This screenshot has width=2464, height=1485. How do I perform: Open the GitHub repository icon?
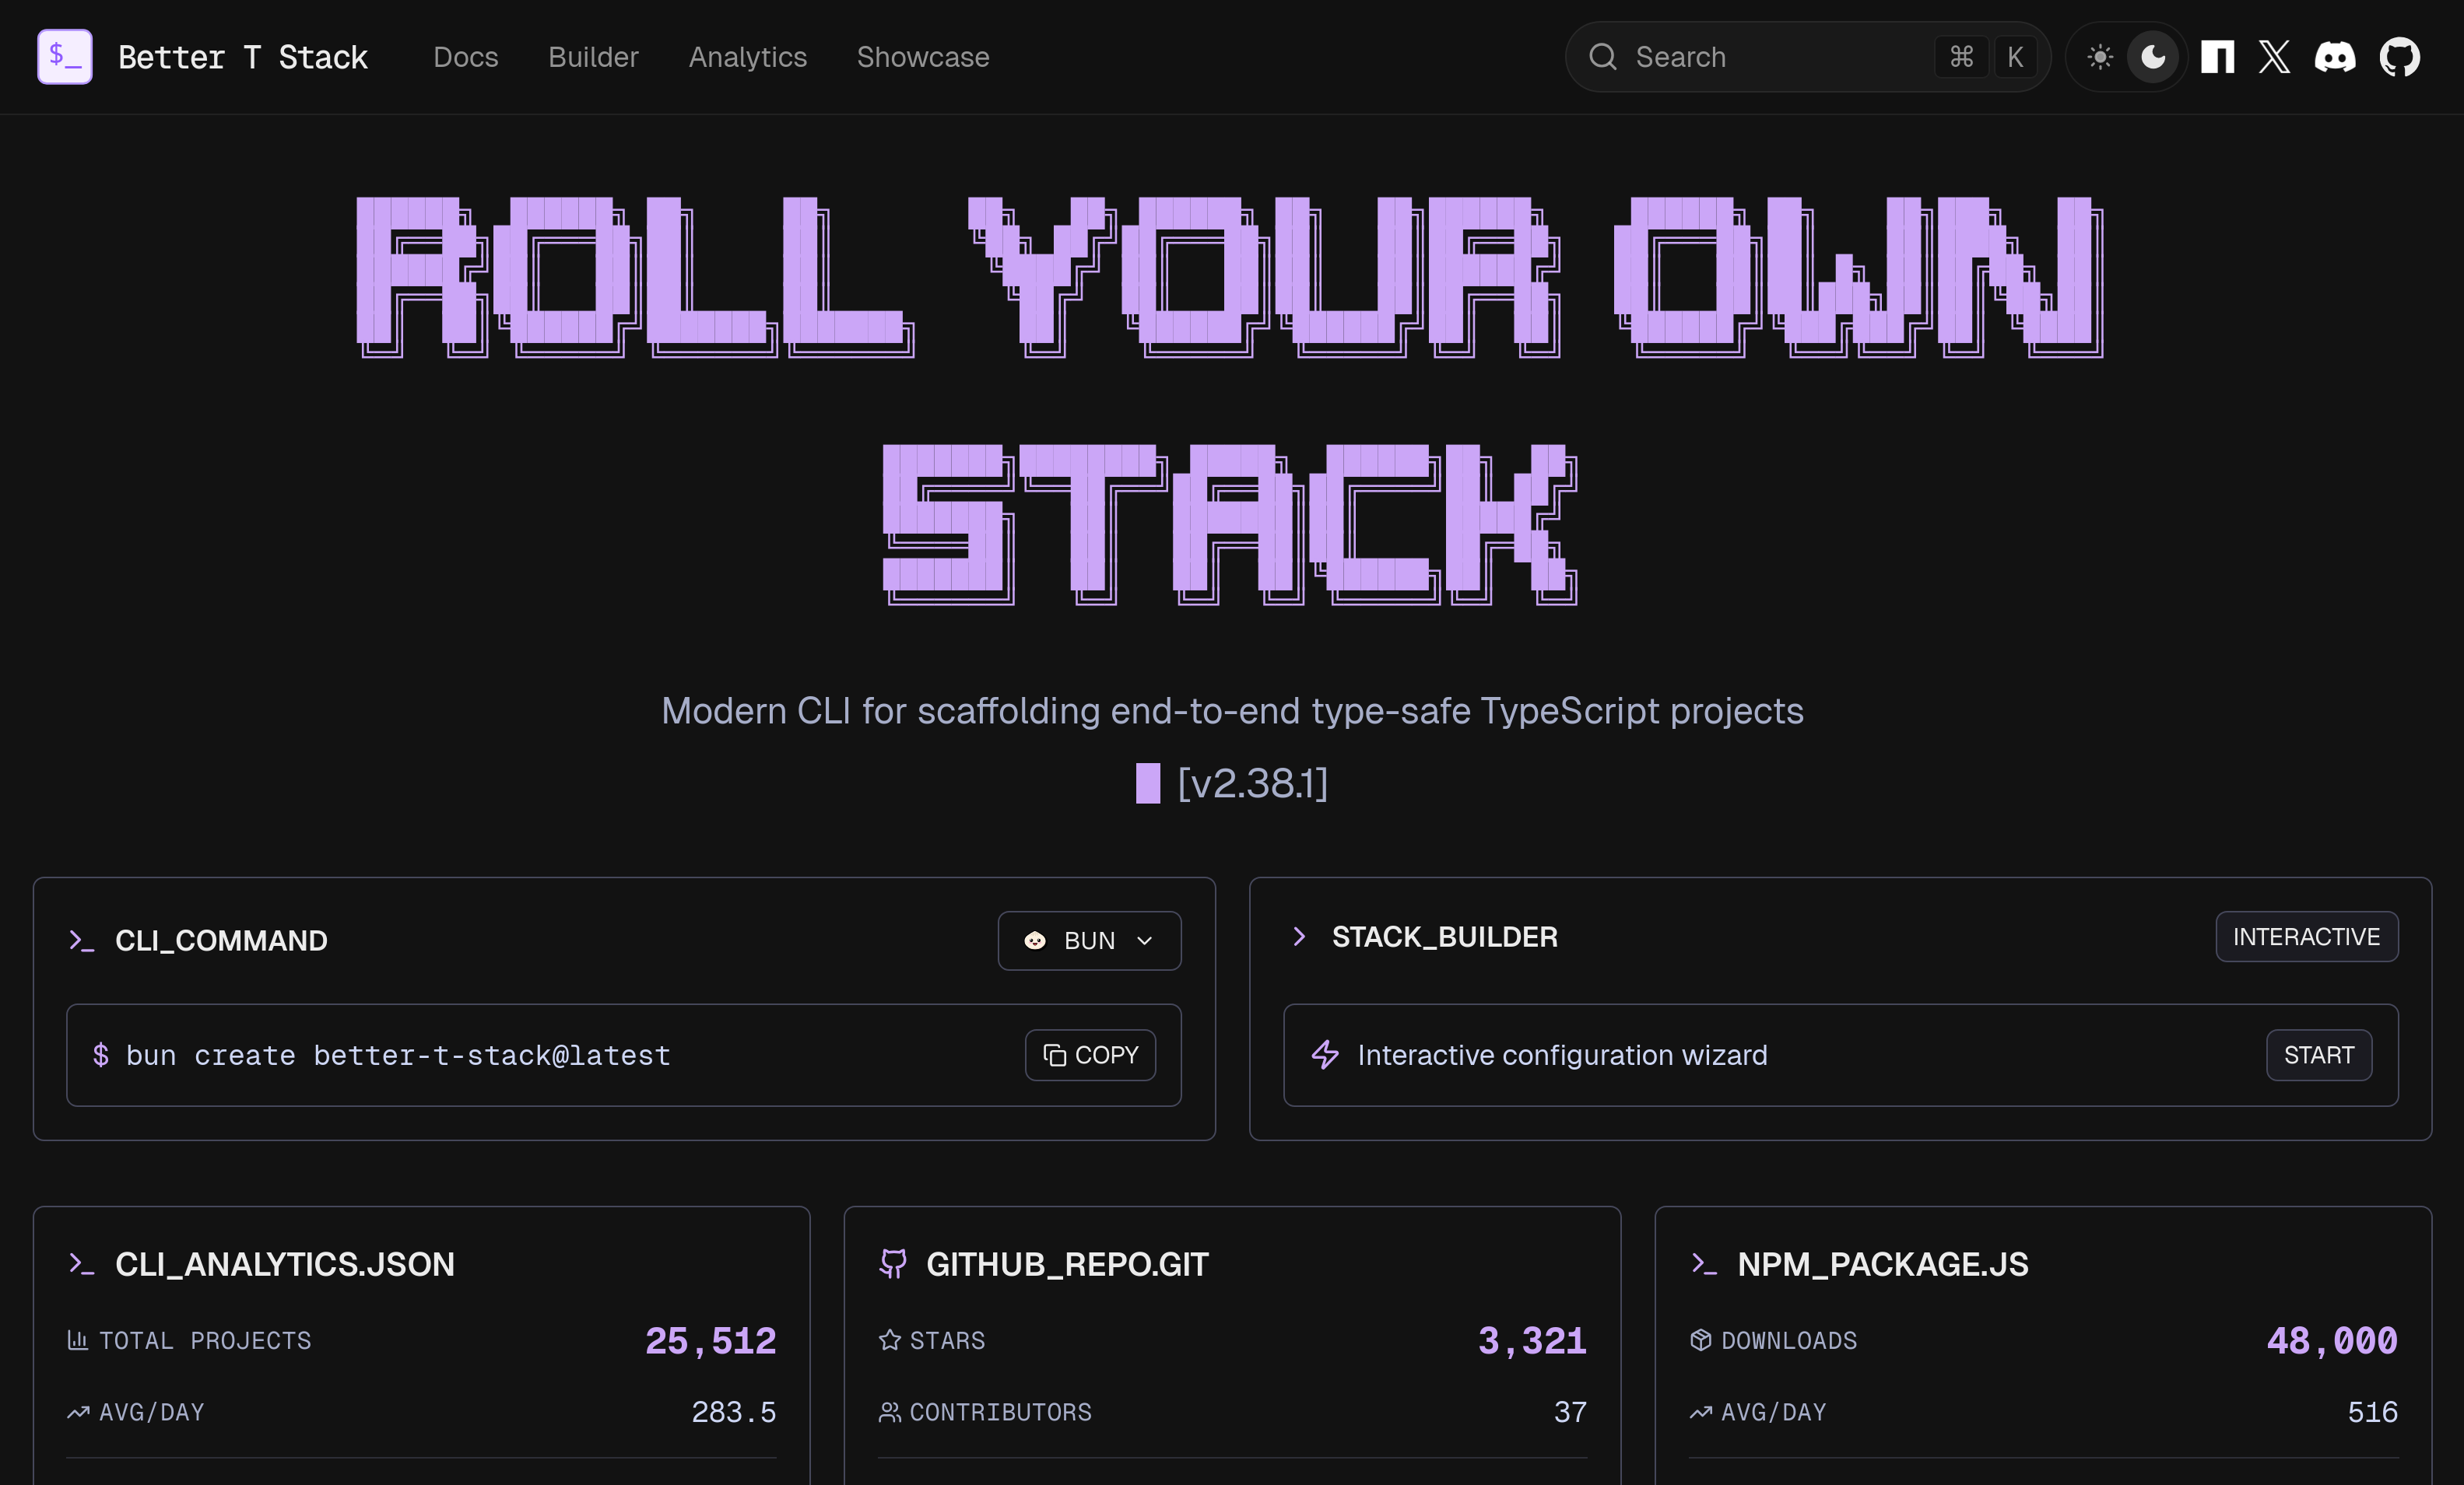click(2400, 57)
